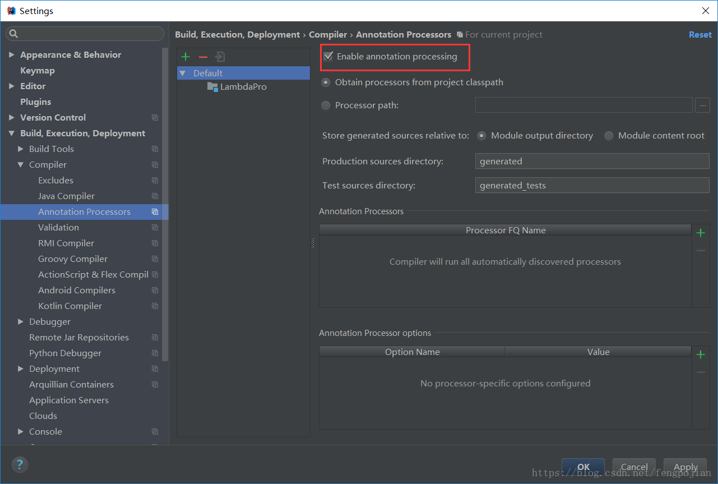718x484 pixels.
Task: Click the LambdaPro module folder icon
Action: coord(212,87)
